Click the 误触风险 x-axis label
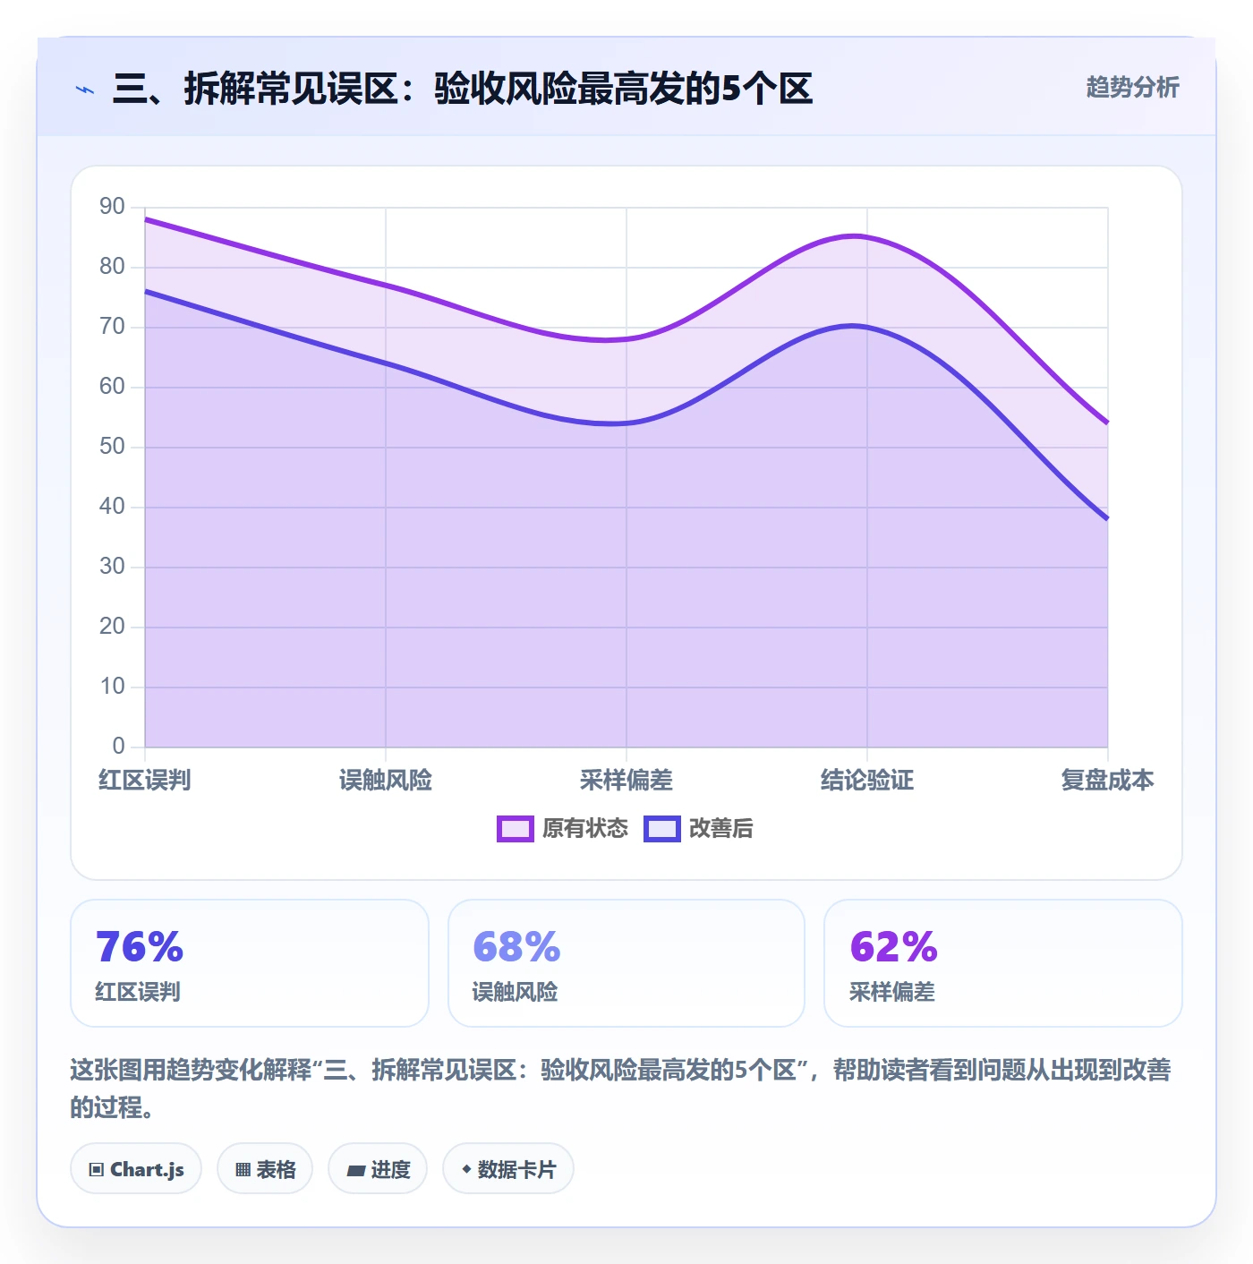The image size is (1253, 1264). [x=386, y=781]
